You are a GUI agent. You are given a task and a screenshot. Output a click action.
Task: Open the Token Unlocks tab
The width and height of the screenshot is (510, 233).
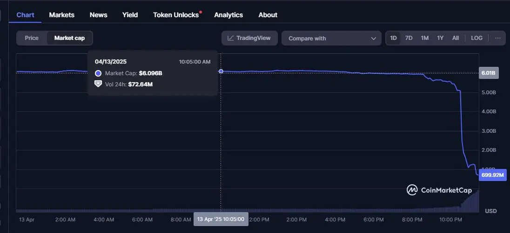point(175,15)
